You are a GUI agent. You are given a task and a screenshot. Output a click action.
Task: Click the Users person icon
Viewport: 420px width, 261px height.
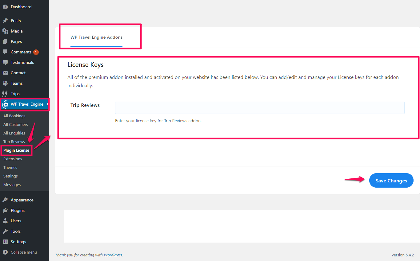[x=5, y=221]
